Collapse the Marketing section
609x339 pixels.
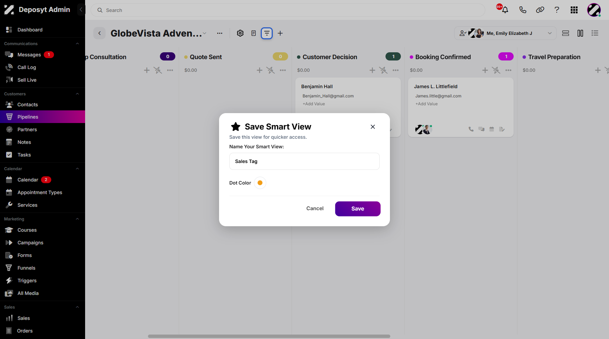pos(77,219)
